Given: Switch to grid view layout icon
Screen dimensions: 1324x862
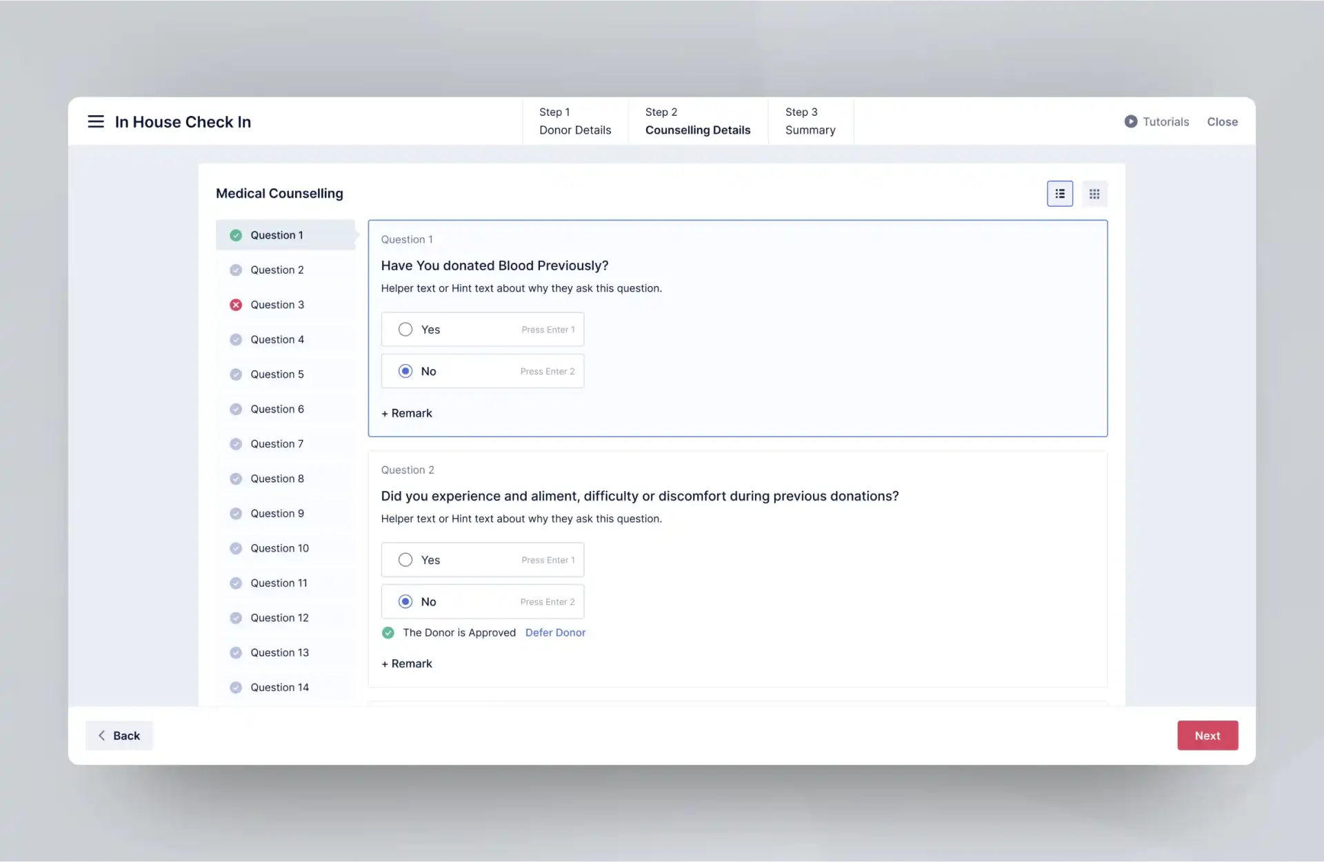Looking at the screenshot, I should (x=1094, y=193).
